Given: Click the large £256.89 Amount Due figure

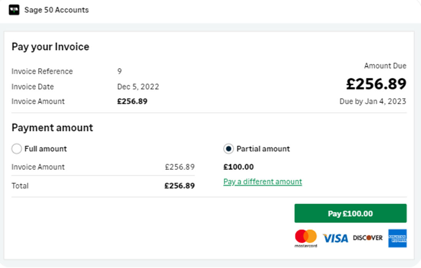Looking at the screenshot, I should pyautogui.click(x=376, y=84).
